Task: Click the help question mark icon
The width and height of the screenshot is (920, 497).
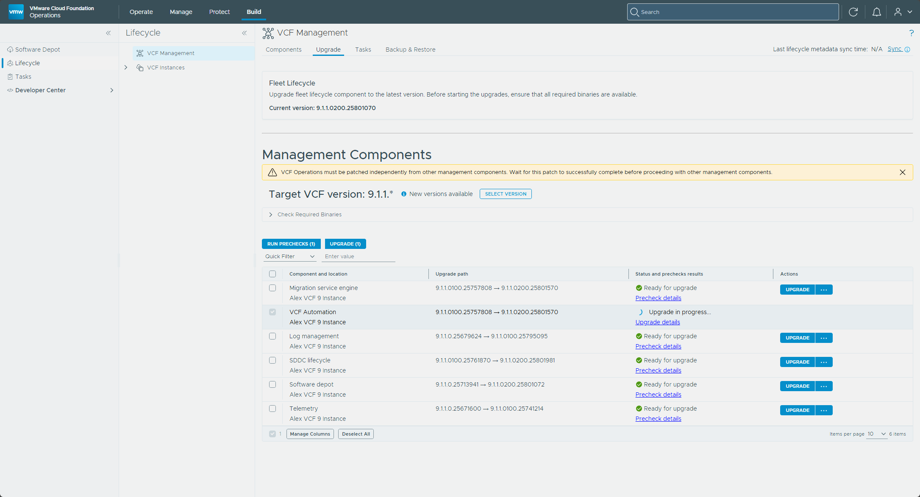Action: pyautogui.click(x=911, y=33)
